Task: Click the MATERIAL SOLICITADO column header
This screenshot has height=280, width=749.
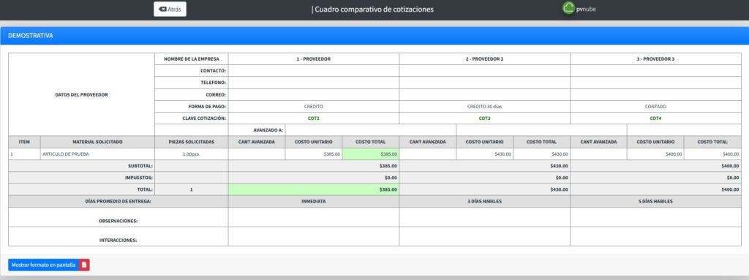Action: click(x=97, y=142)
